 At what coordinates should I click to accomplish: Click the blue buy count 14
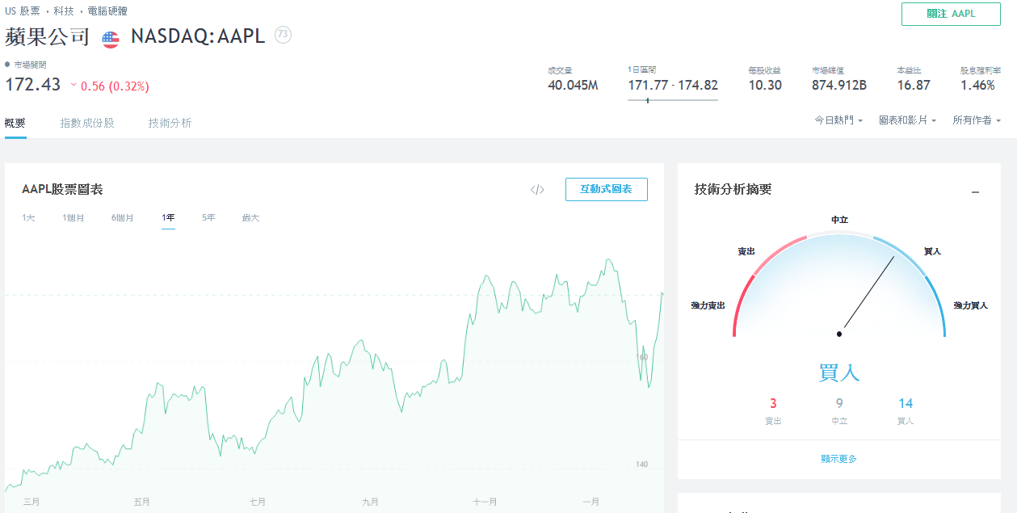click(906, 403)
